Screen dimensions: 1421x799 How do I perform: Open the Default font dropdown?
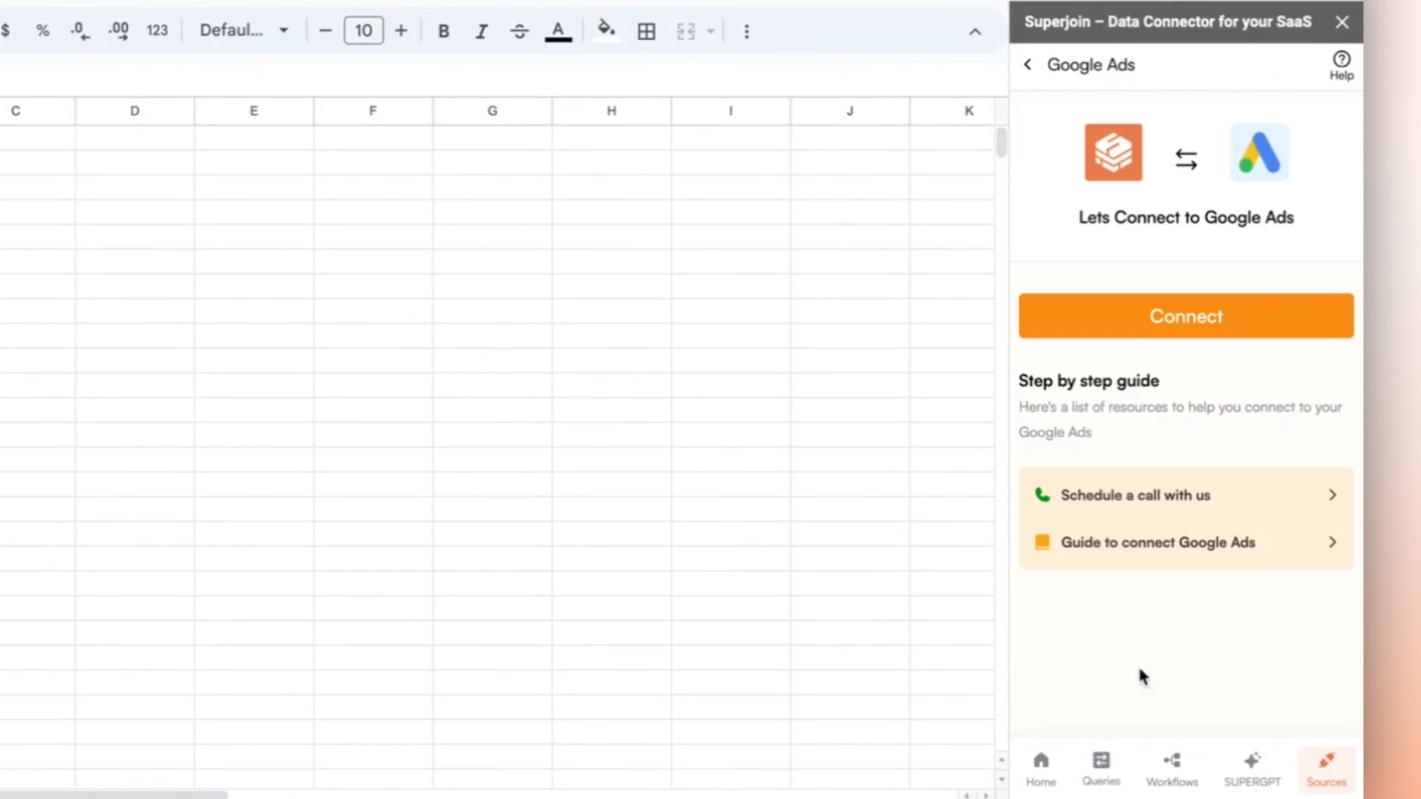pos(243,30)
